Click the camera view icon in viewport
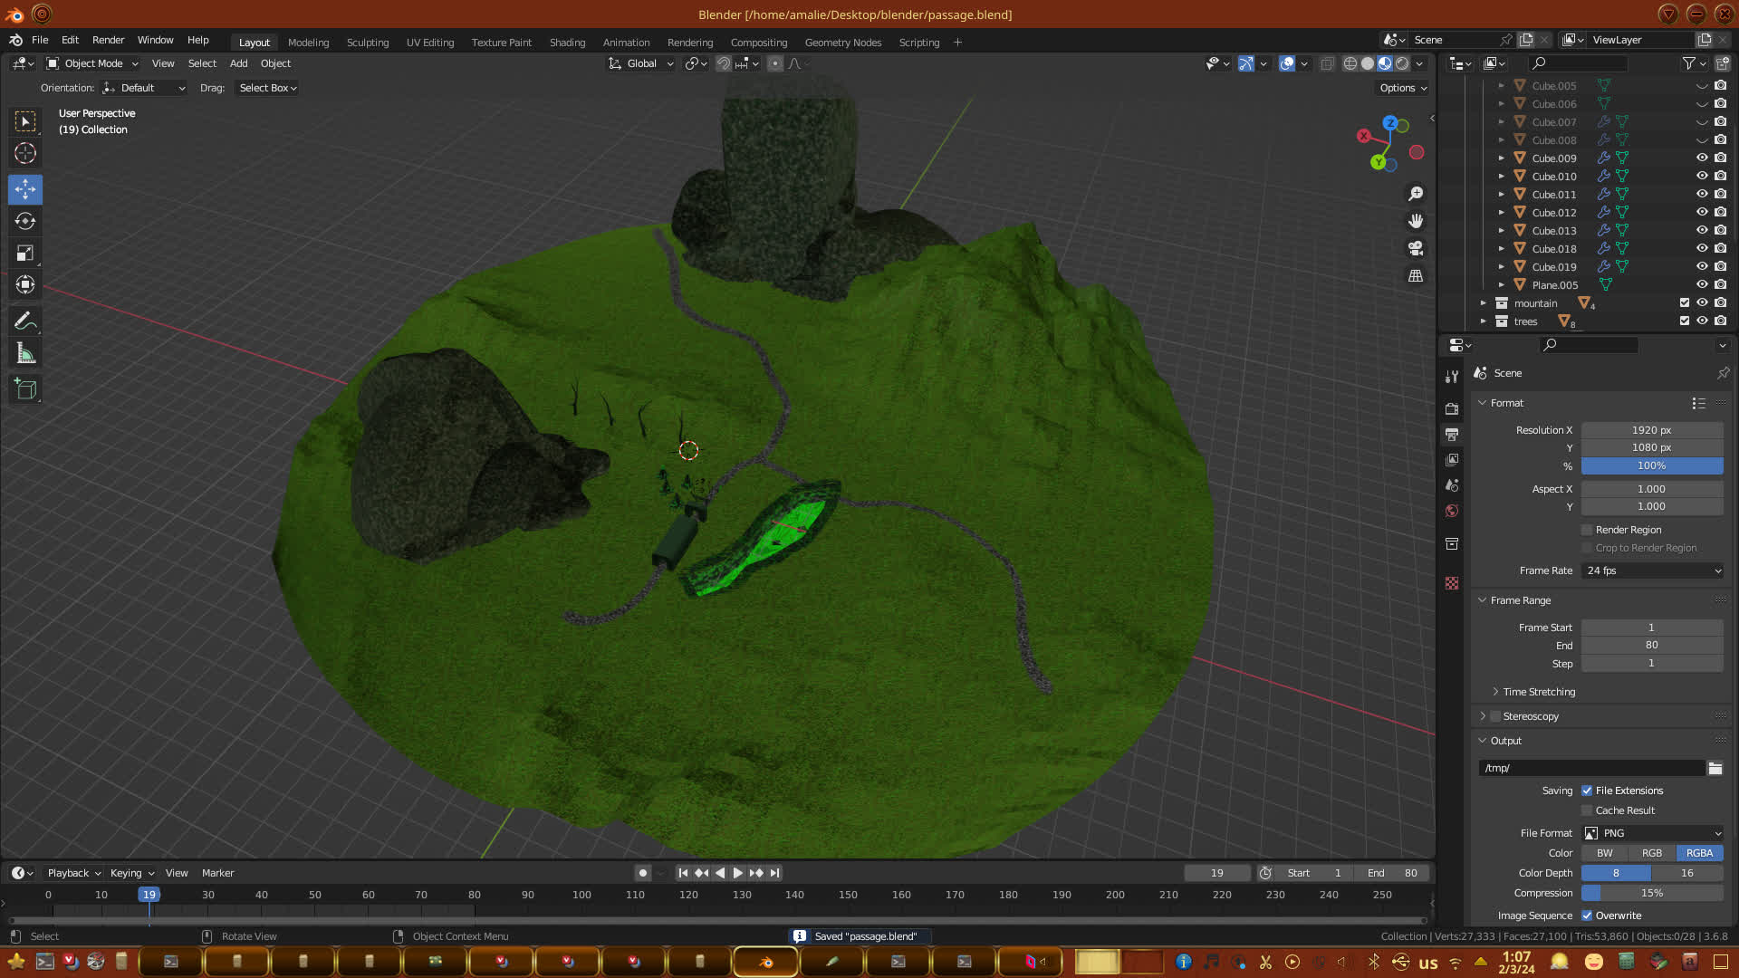This screenshot has width=1739, height=978. tap(1416, 248)
